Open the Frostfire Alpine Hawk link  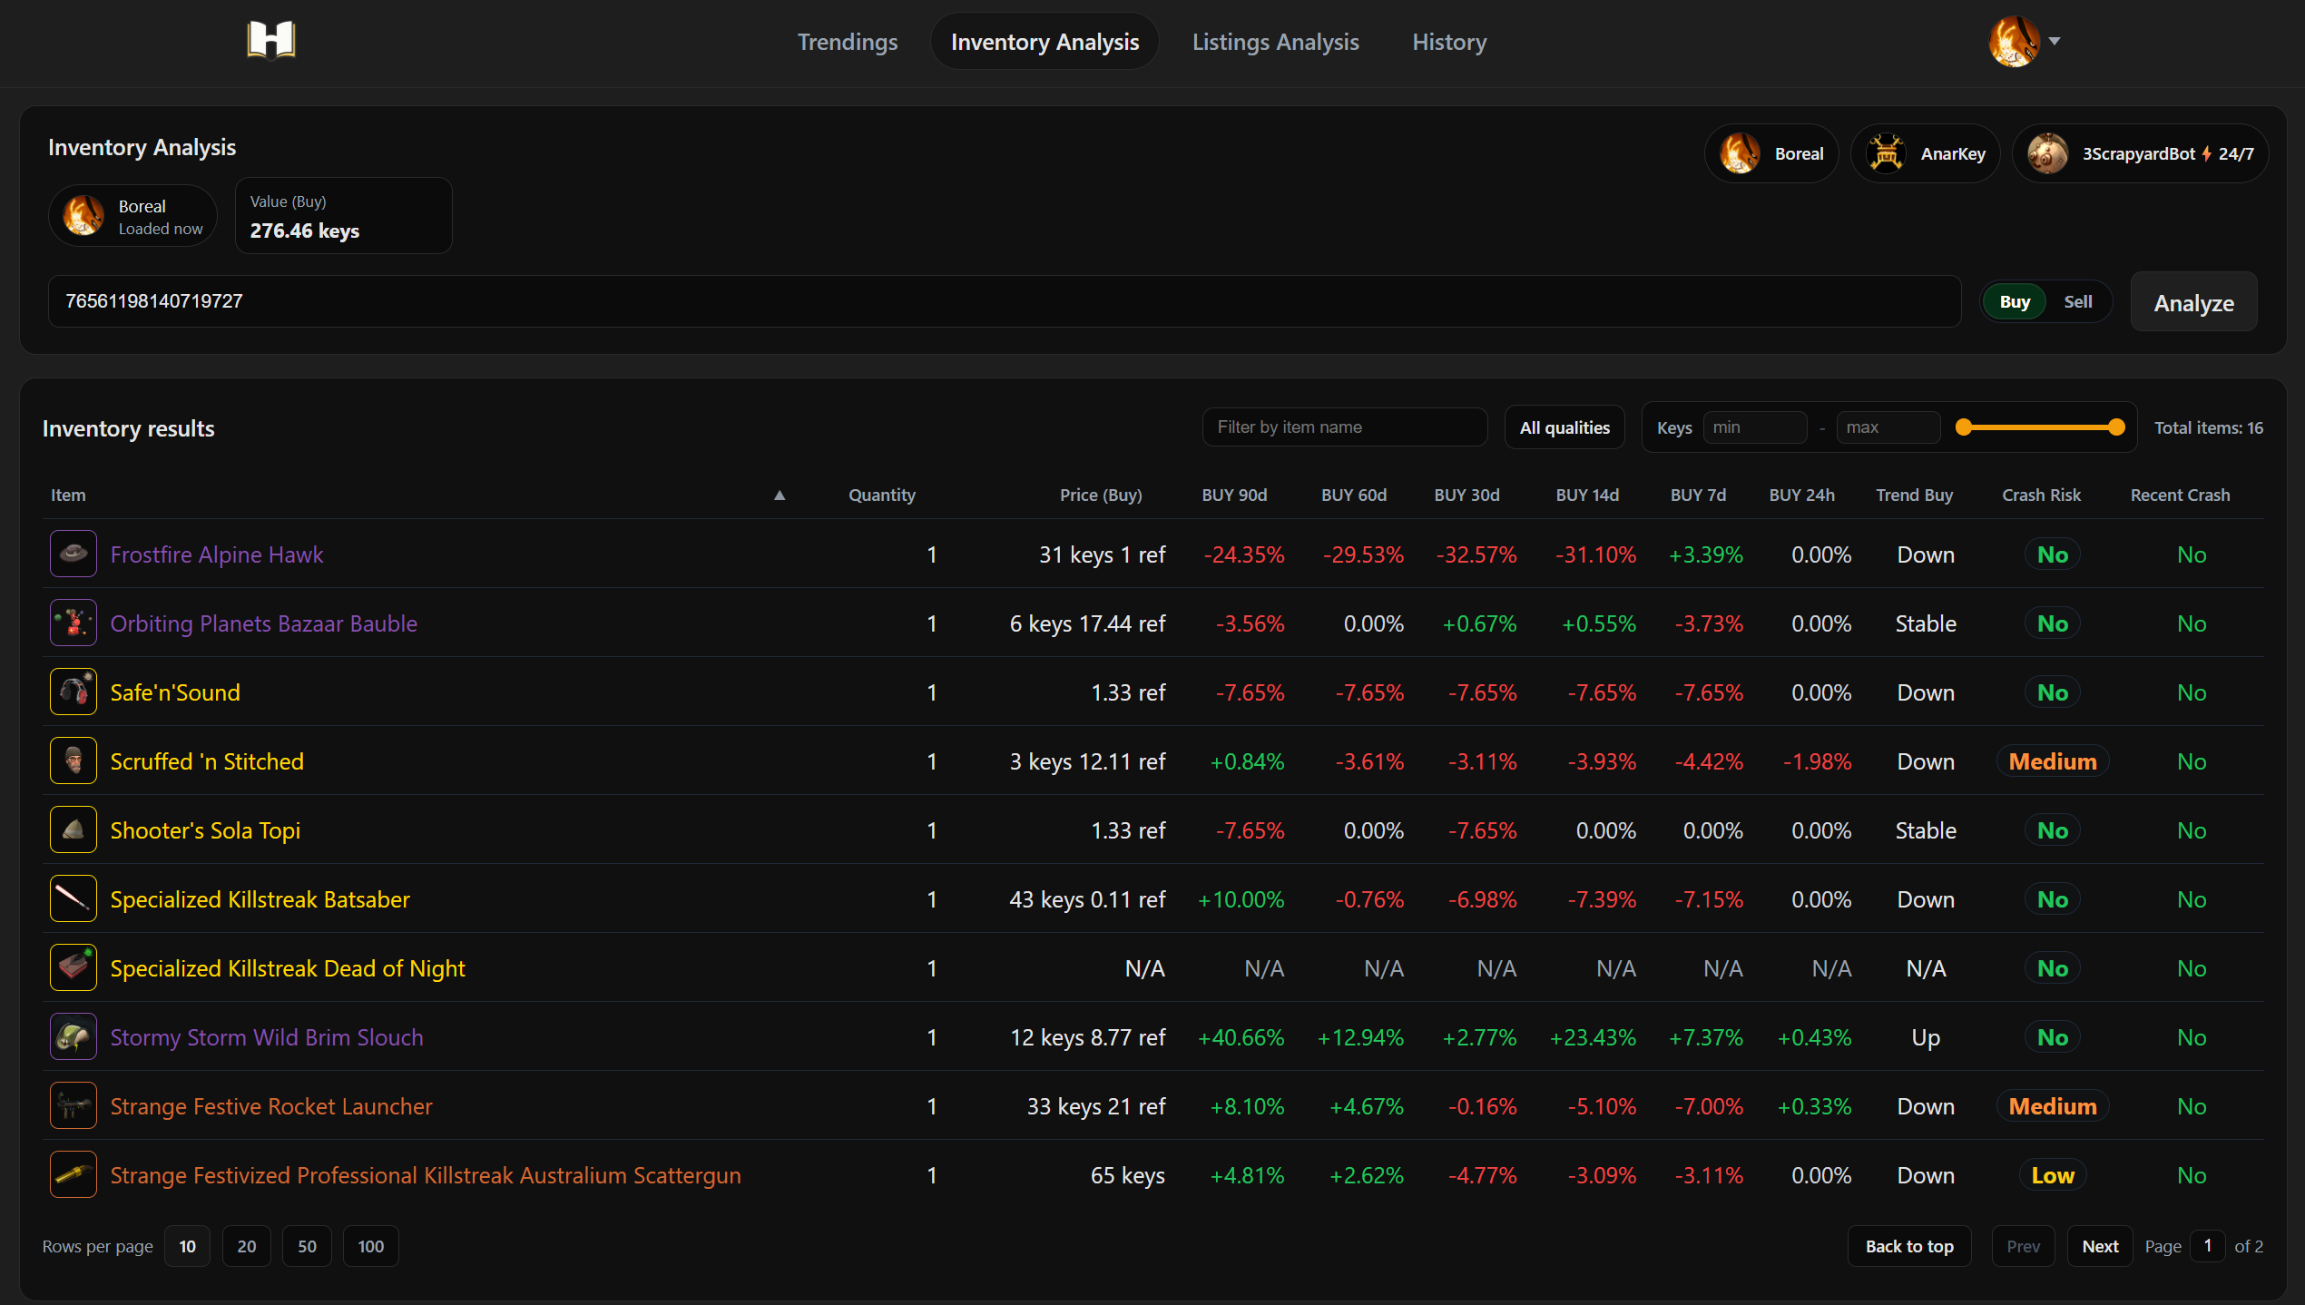(217, 554)
